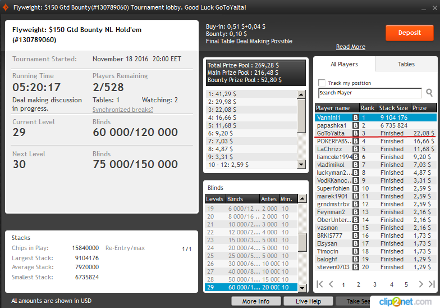440x308 pixels.
Task: Click the More Info button
Action: pos(256,301)
